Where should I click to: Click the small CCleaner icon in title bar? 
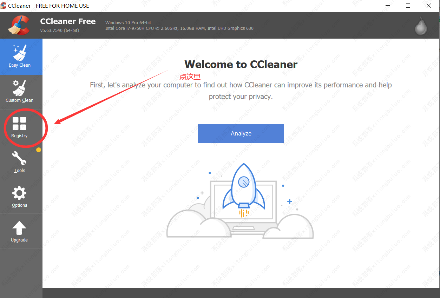click(x=4, y=6)
